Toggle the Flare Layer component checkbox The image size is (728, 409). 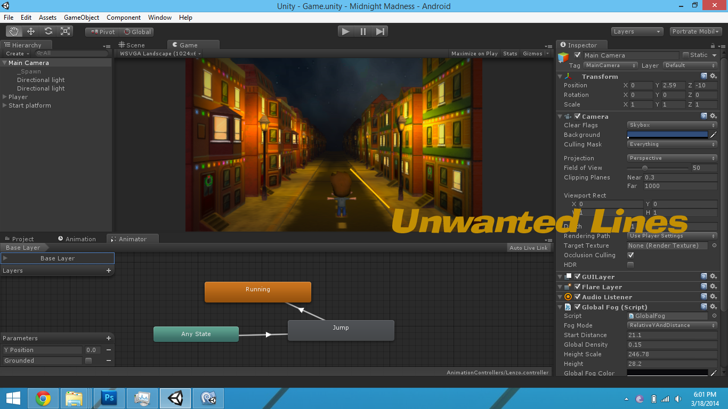click(x=577, y=287)
